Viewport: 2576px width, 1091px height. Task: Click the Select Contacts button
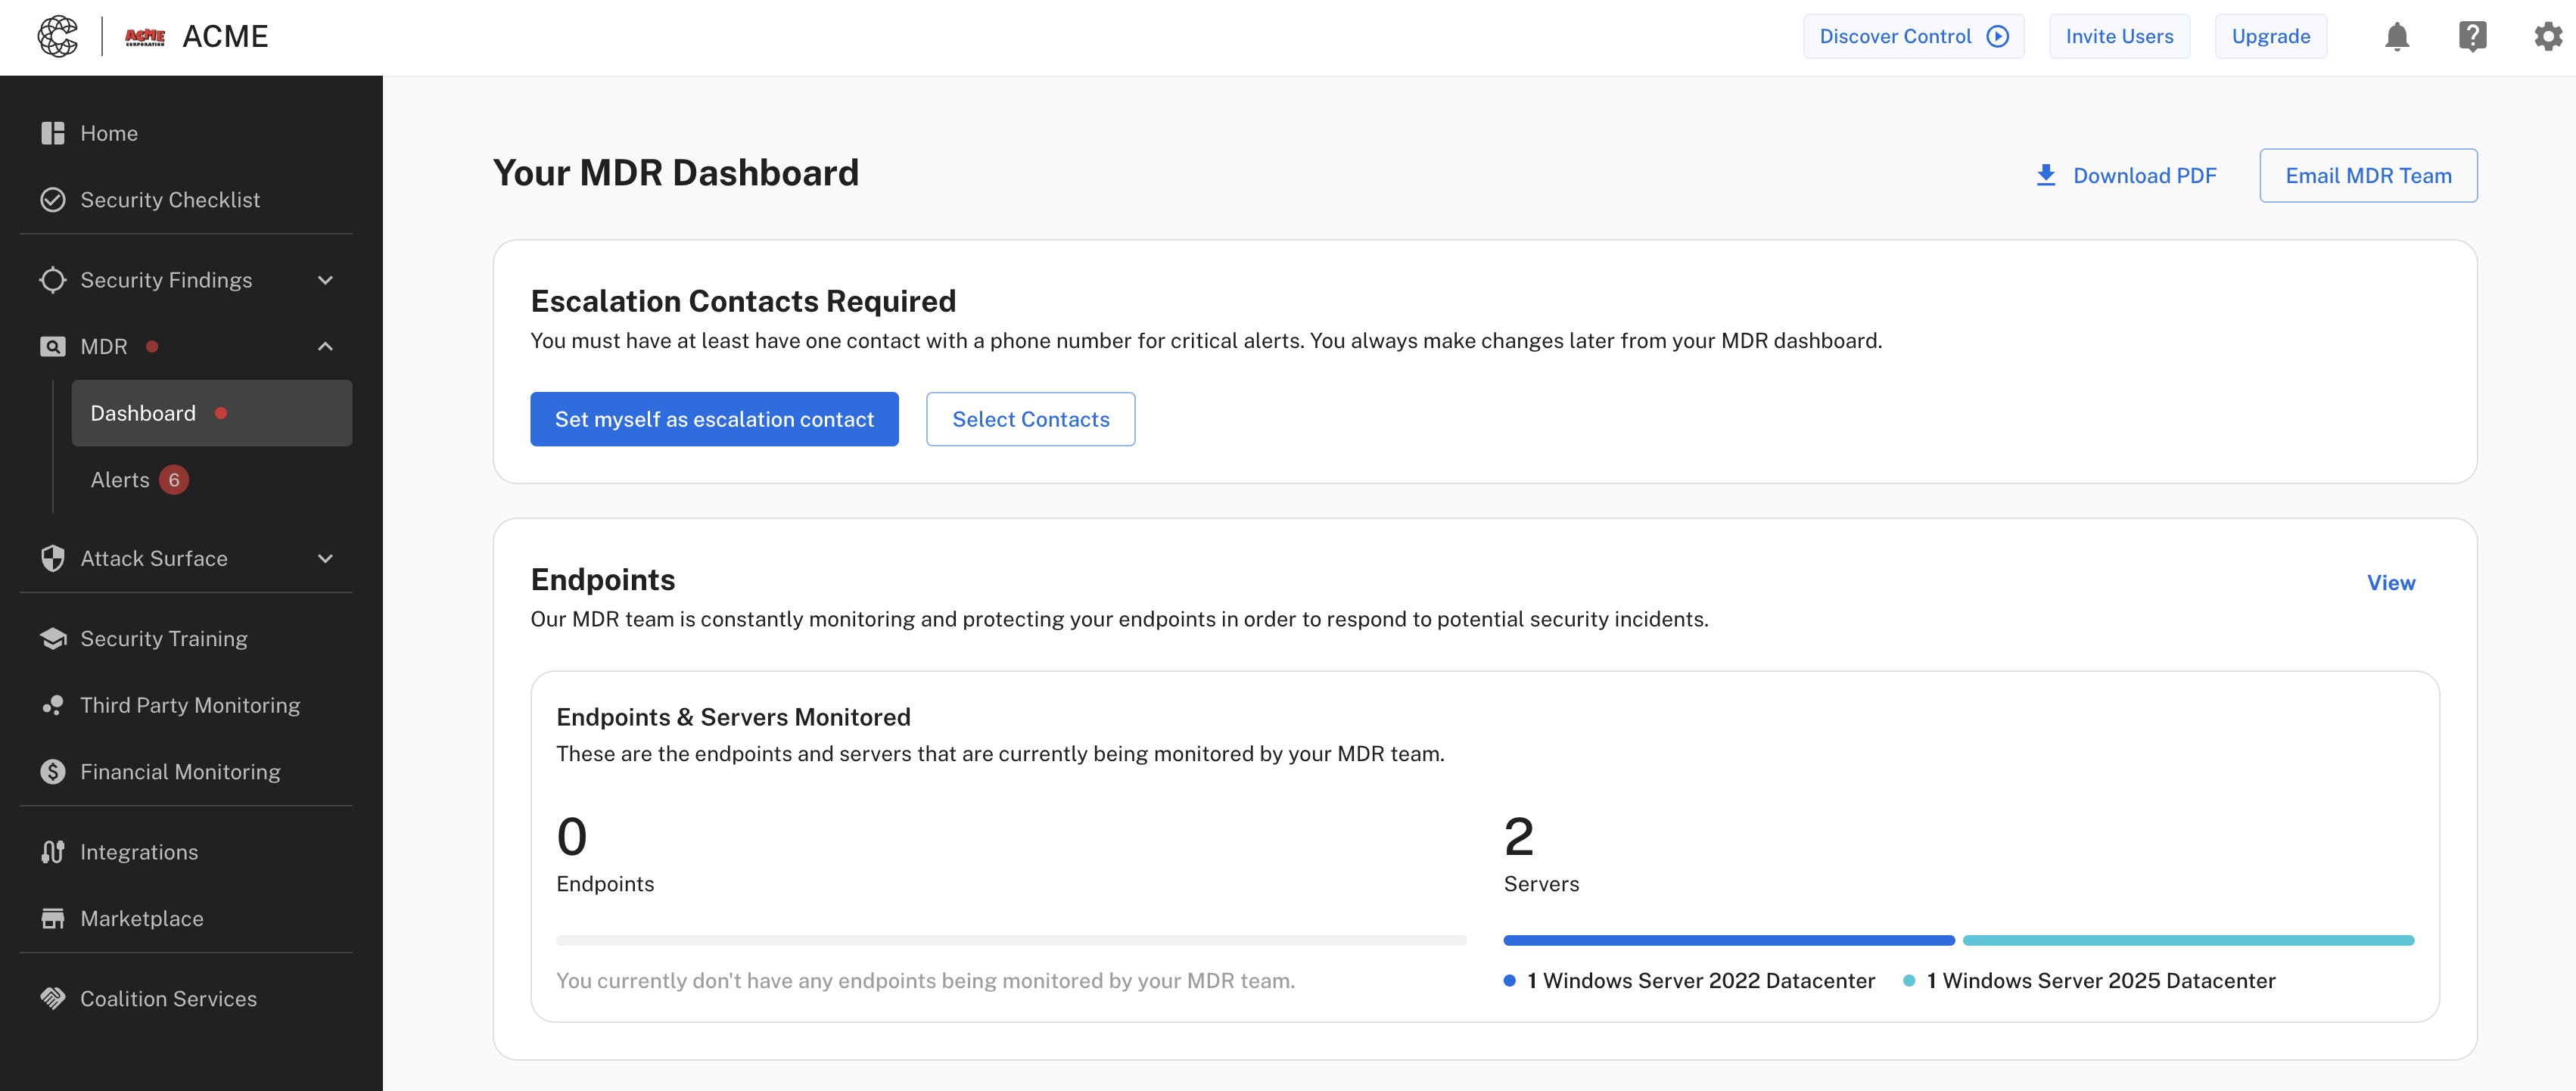pyautogui.click(x=1030, y=419)
